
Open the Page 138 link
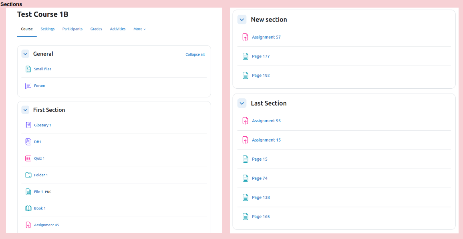[x=261, y=197]
